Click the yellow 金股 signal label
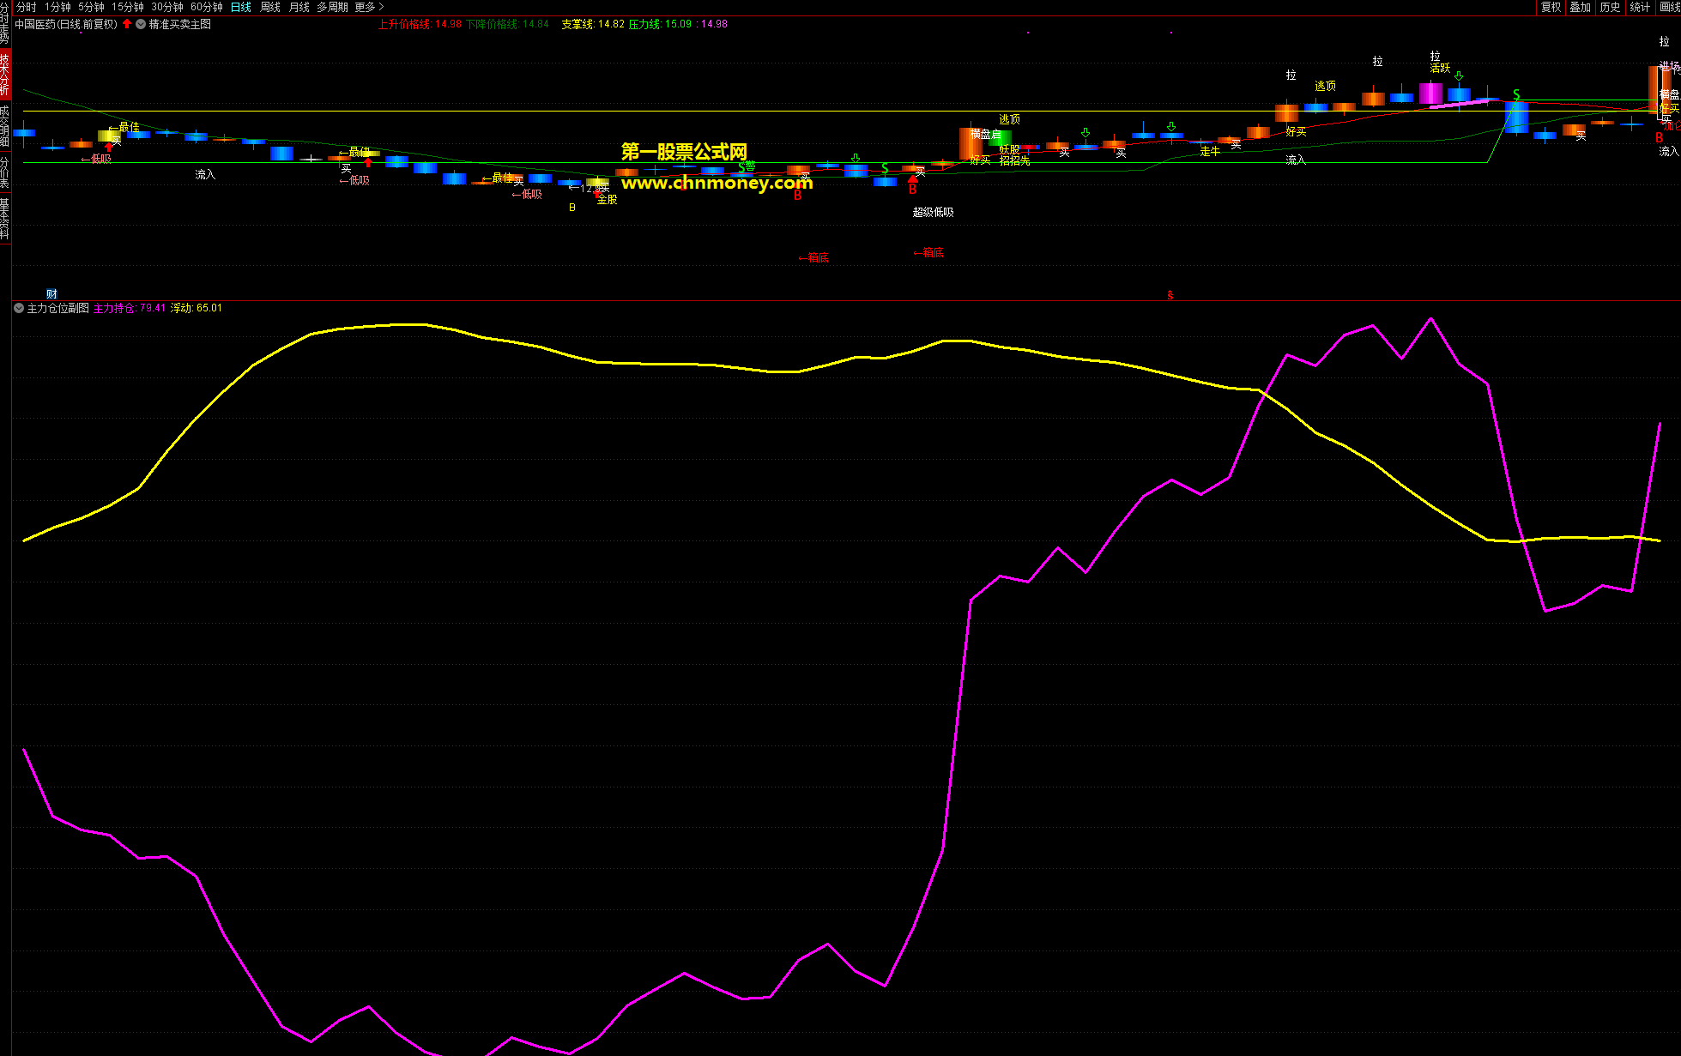The width and height of the screenshot is (1681, 1056). pyautogui.click(x=607, y=199)
